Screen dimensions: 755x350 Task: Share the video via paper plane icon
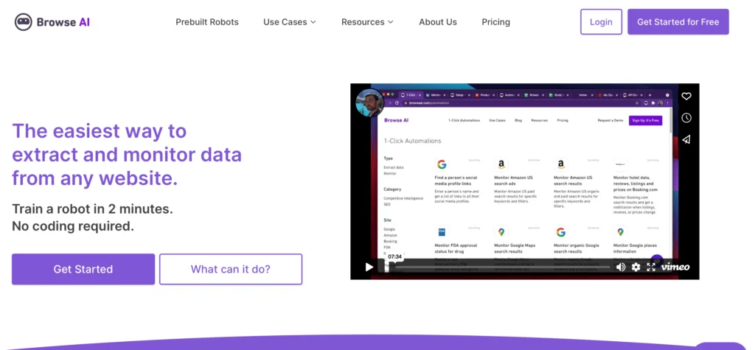click(x=686, y=139)
